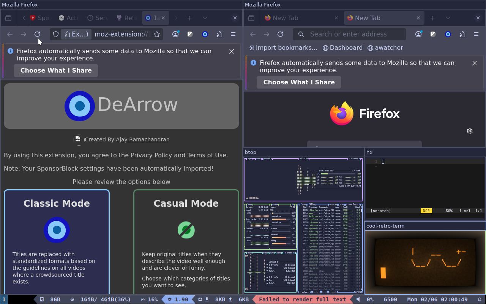Screen dimensions: 486x304
Task: Open Ajay Ramachandran link
Action: tap(143, 139)
